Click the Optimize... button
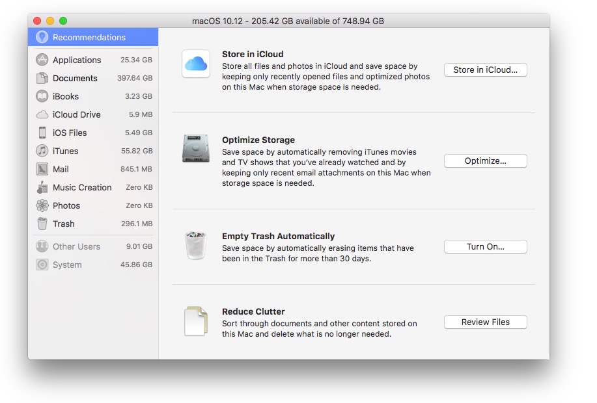The image size is (597, 403). 485,161
